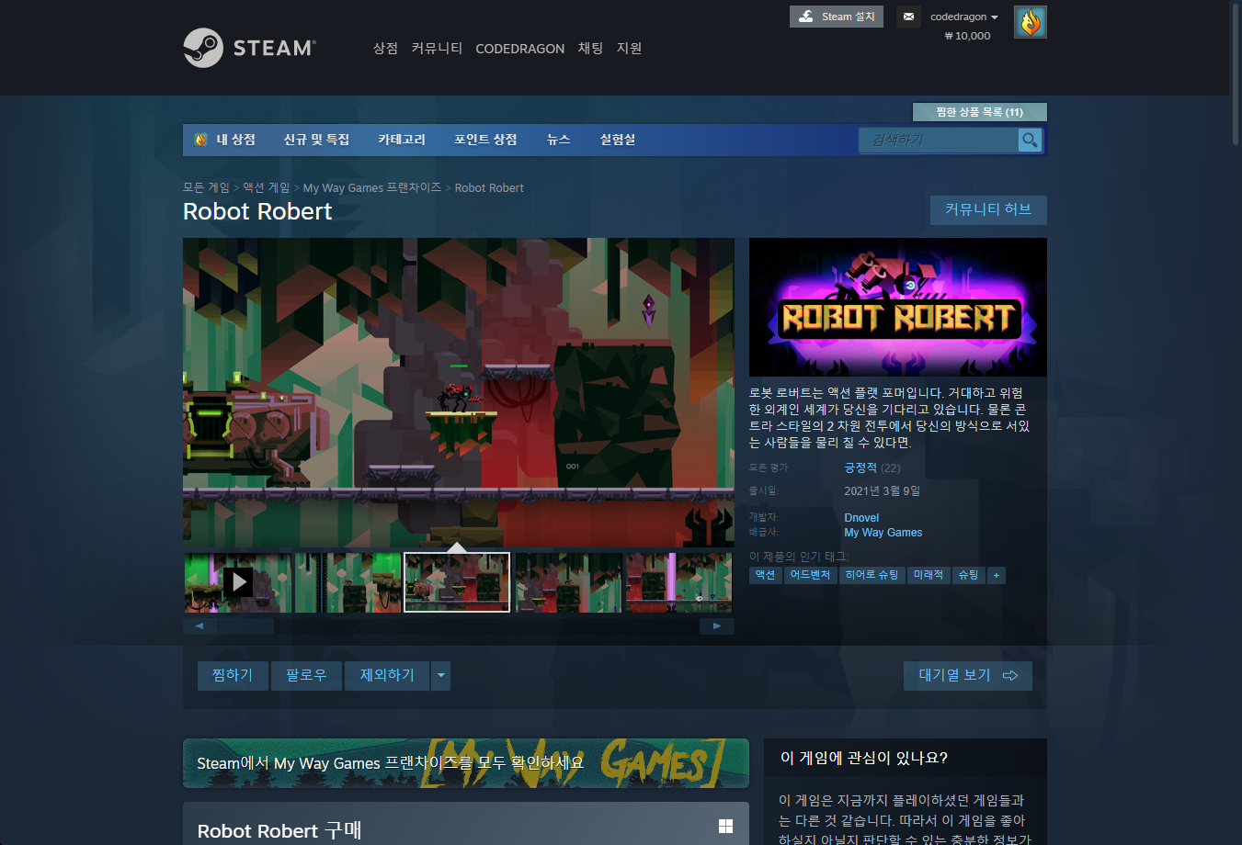Open the 커뮤니티 허브 button

[988, 209]
